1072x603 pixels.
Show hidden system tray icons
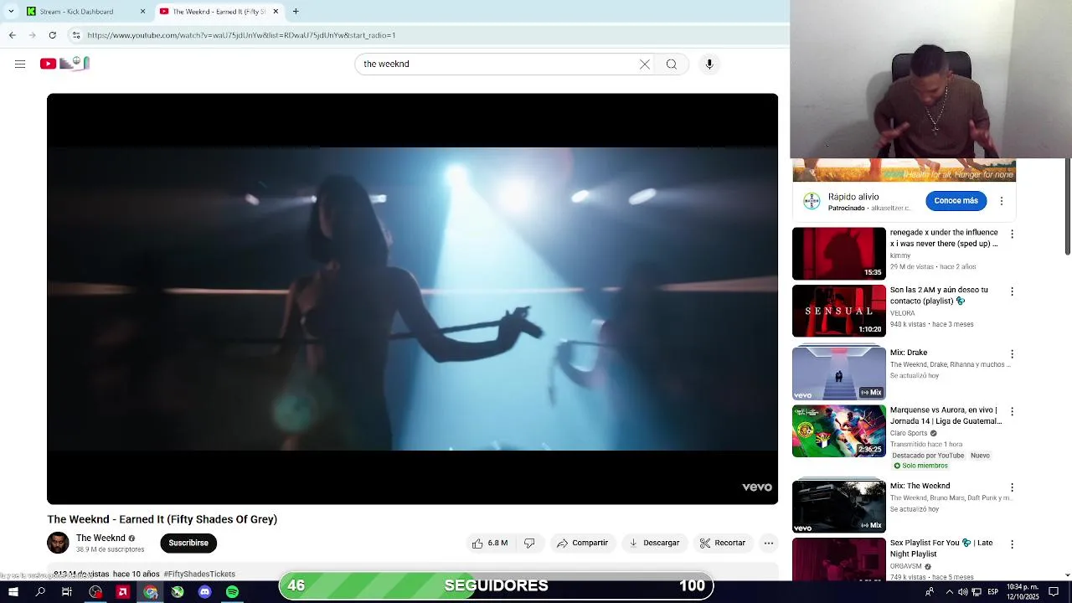[x=950, y=592]
